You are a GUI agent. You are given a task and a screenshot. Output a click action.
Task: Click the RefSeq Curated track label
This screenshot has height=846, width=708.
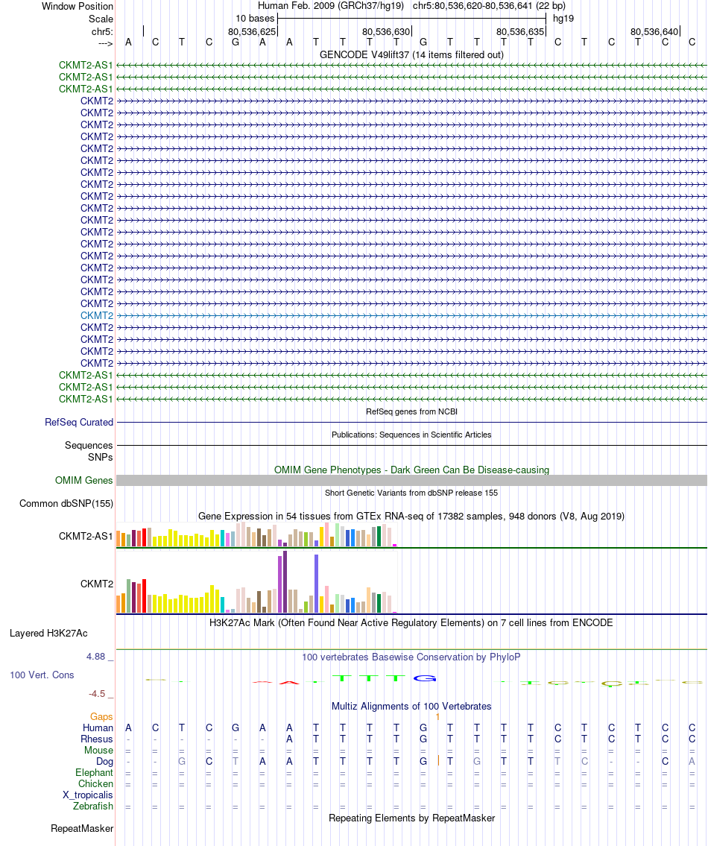point(79,423)
